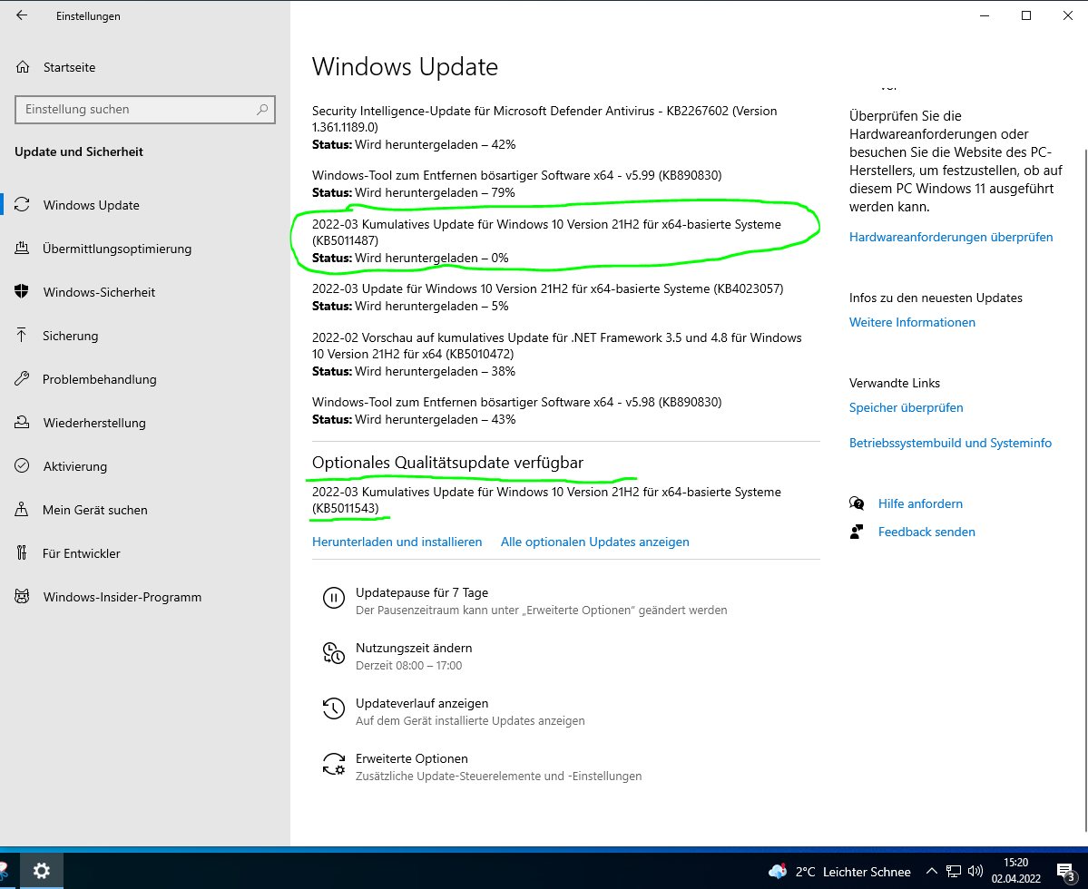
Task: Select Windows-Sicherheit shield icon
Action: (x=22, y=292)
